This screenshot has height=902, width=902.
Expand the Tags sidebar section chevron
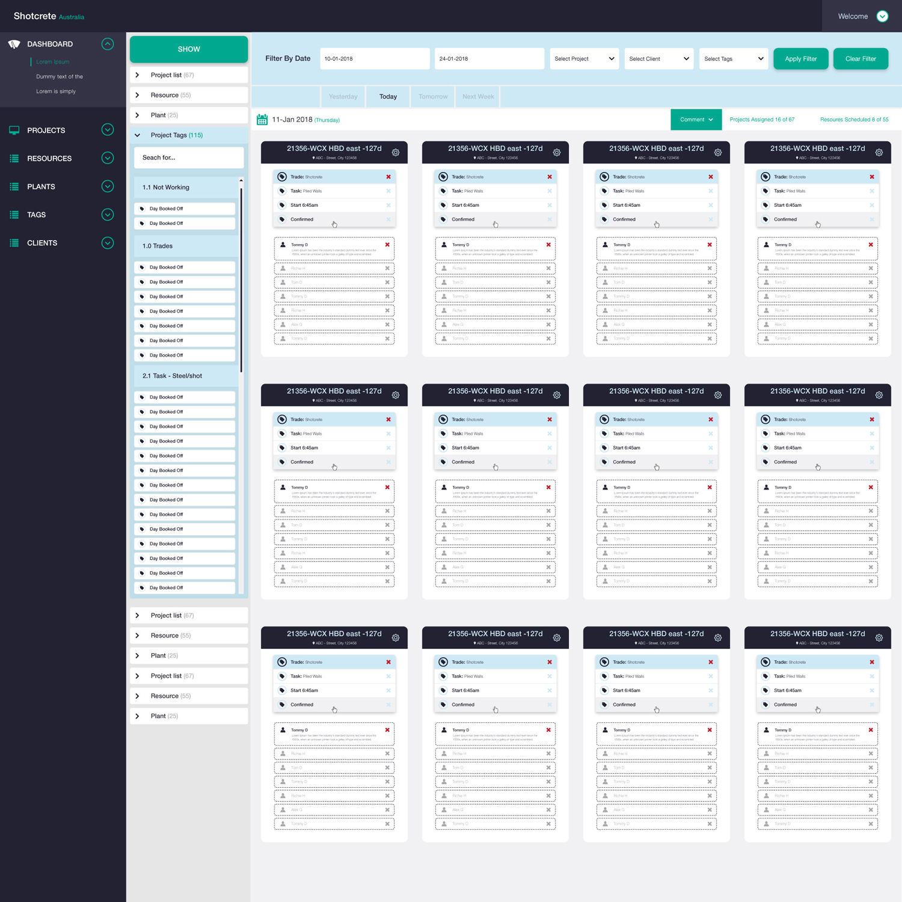point(108,215)
